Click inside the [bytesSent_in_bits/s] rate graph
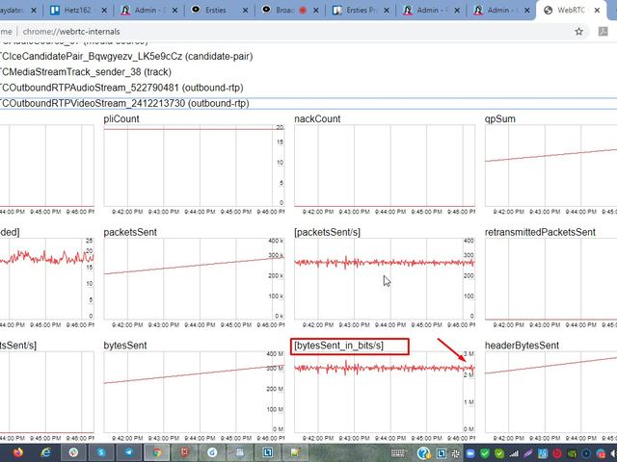The height and width of the screenshot is (462, 617). (x=385, y=392)
